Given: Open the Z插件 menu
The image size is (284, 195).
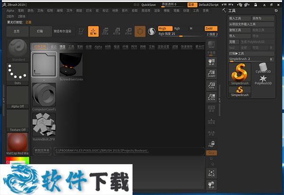Looking at the screenshot, I should click(10, 17).
